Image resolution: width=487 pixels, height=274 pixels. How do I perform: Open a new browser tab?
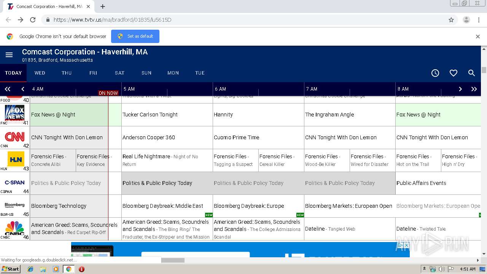tap(103, 6)
